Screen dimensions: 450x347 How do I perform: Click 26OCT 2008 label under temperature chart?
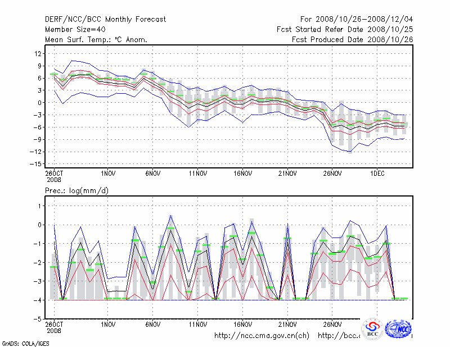pos(54,176)
